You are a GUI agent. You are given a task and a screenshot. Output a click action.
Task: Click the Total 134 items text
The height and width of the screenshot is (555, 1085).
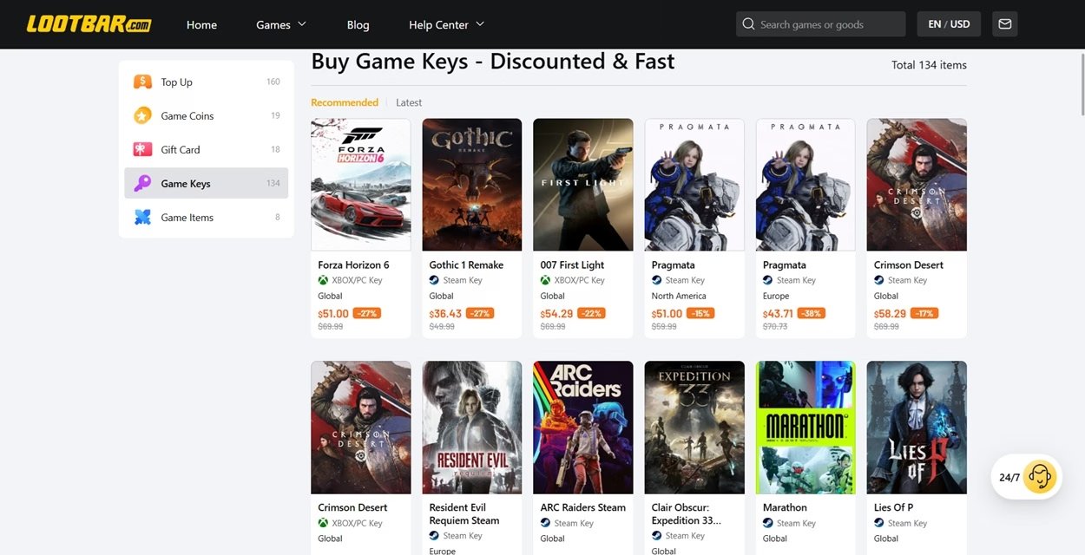pyautogui.click(x=929, y=65)
